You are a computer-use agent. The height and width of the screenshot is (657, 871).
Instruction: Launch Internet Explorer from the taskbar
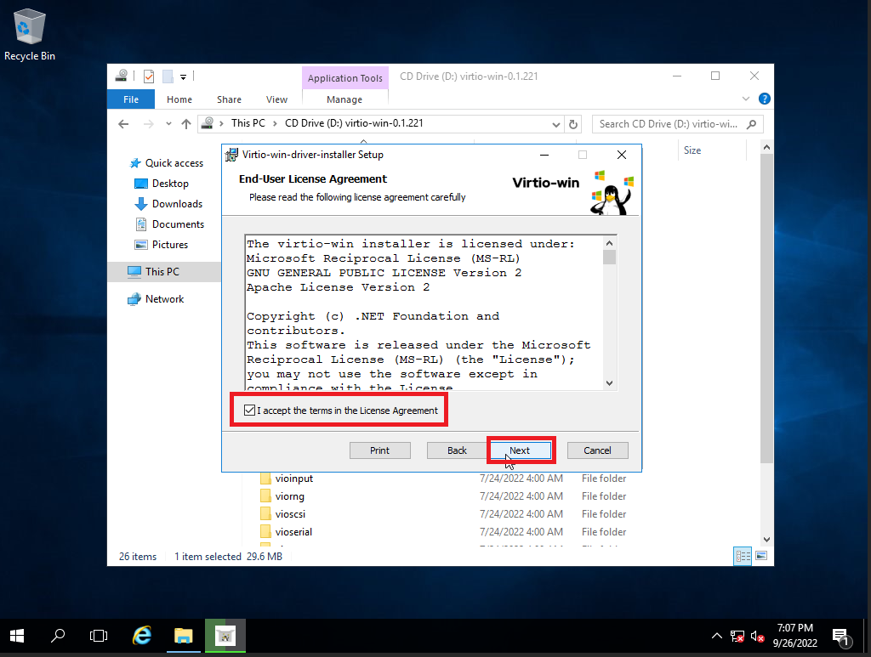[142, 636]
